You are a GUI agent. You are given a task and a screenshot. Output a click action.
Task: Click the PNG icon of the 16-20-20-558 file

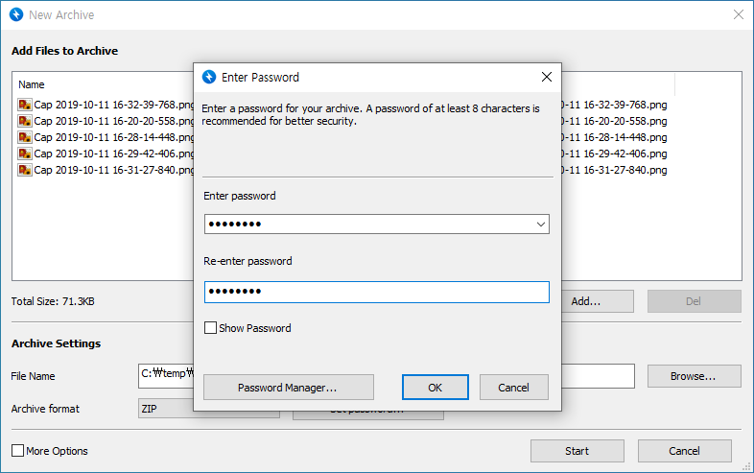[x=25, y=121]
